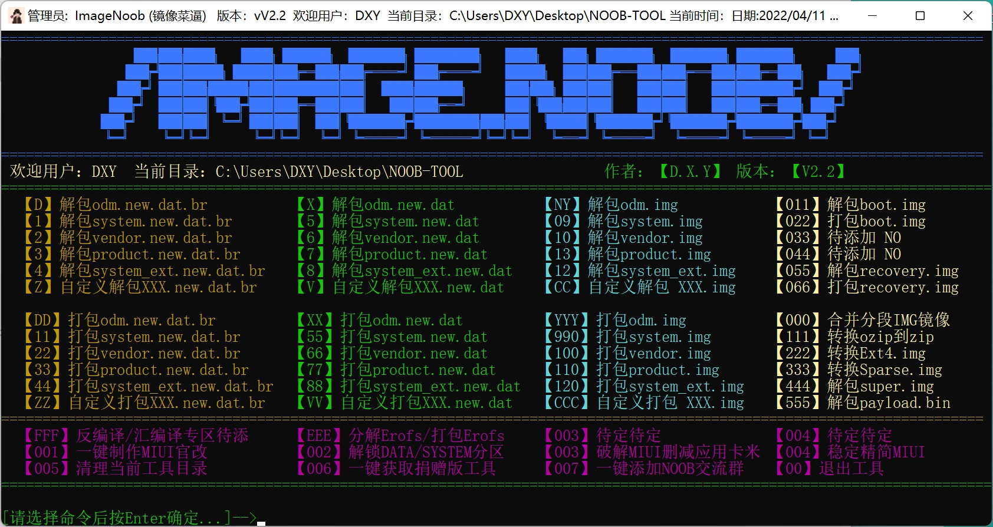Select the 【555】 解包payload.bin entry
This screenshot has width=993, height=527.
pos(862,403)
